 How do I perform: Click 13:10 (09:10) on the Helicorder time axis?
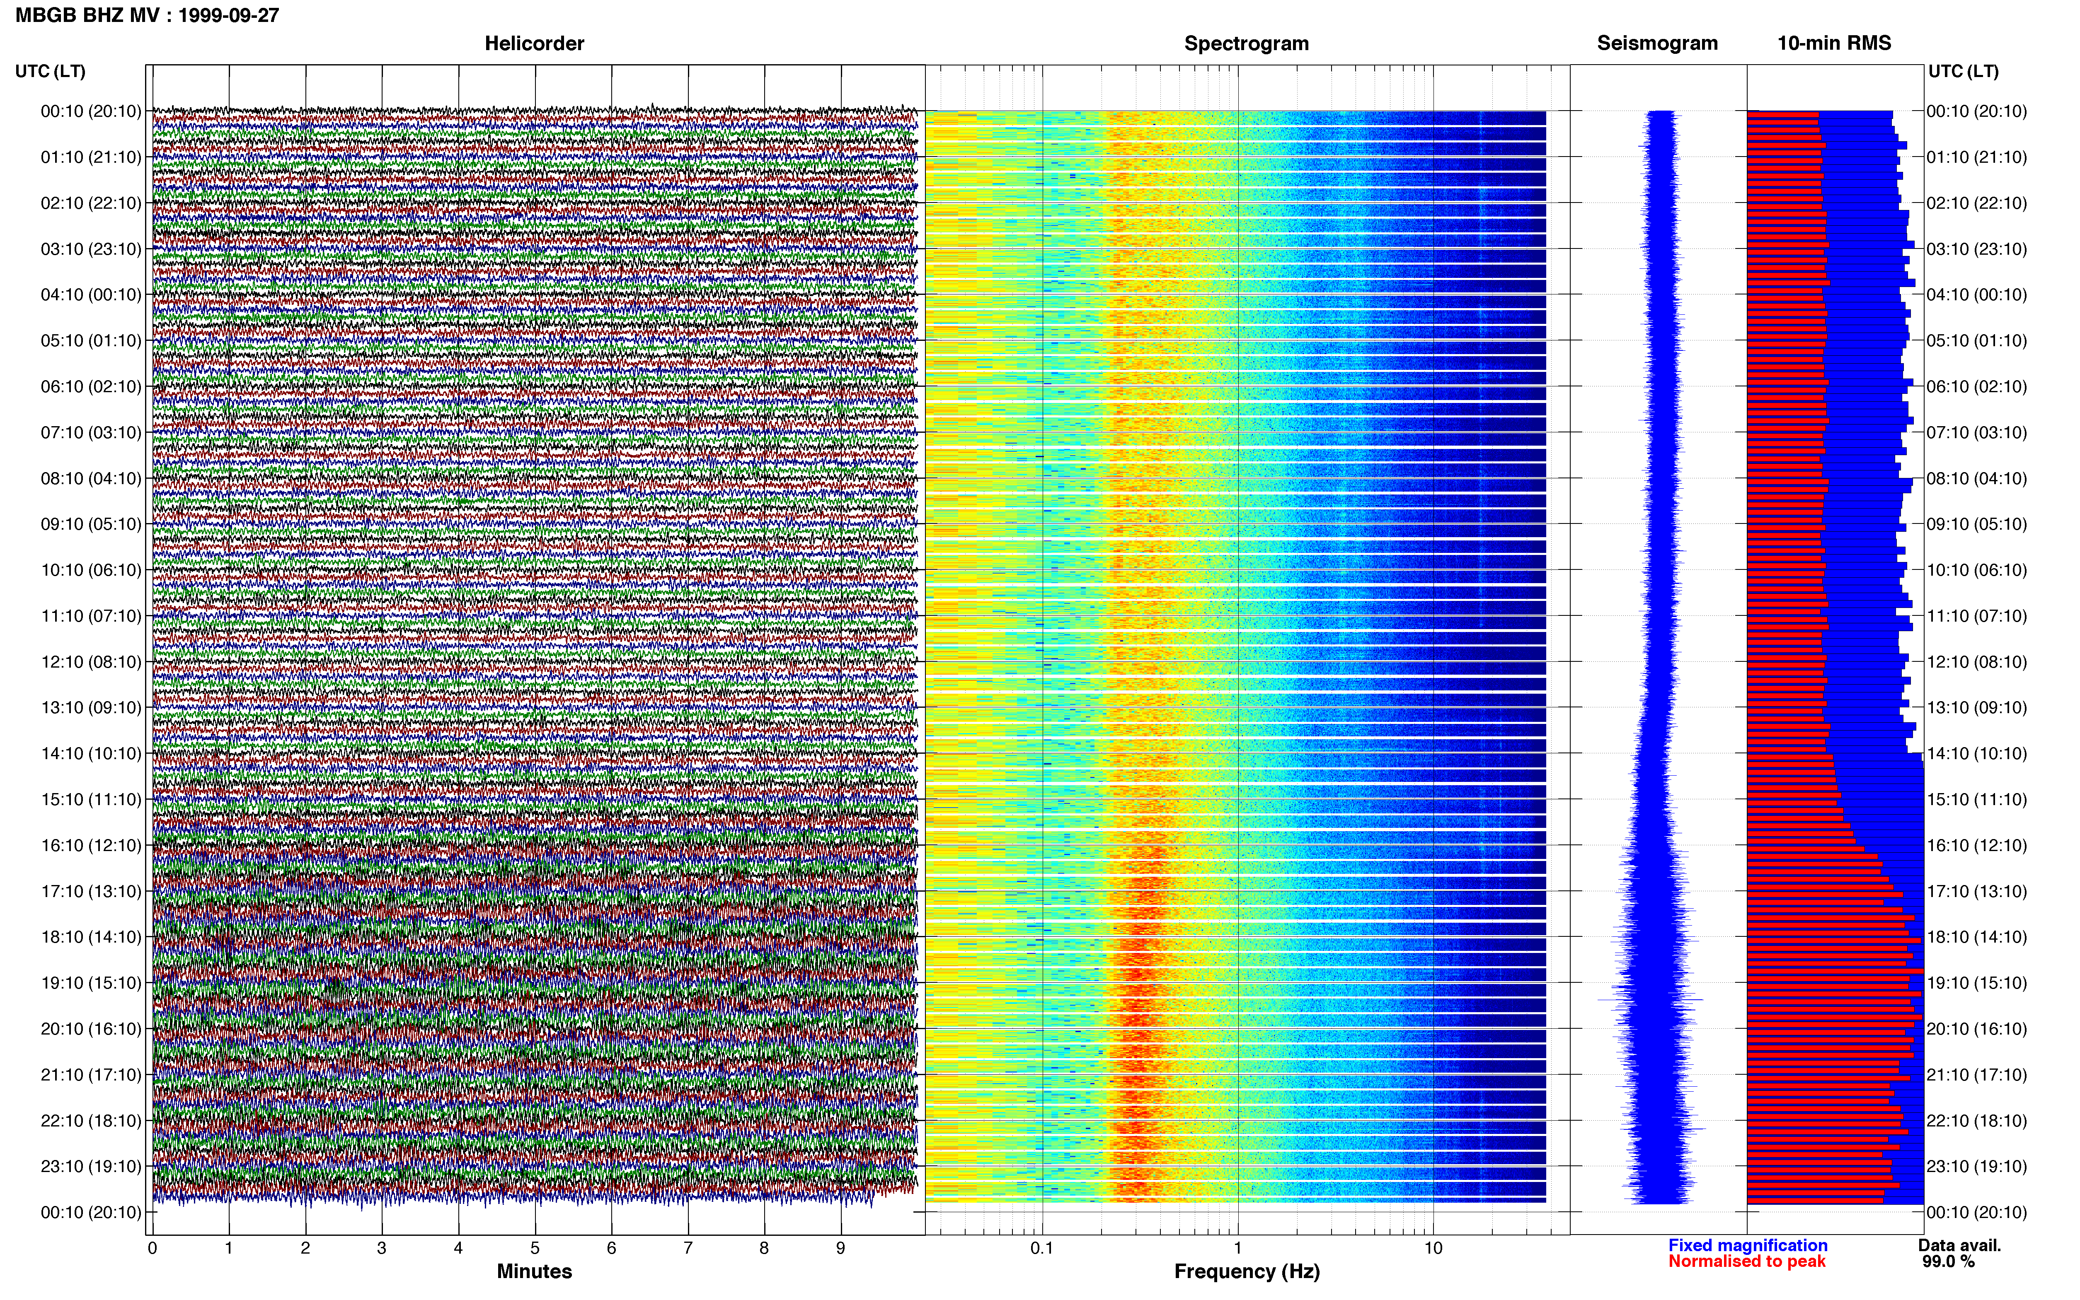91,707
